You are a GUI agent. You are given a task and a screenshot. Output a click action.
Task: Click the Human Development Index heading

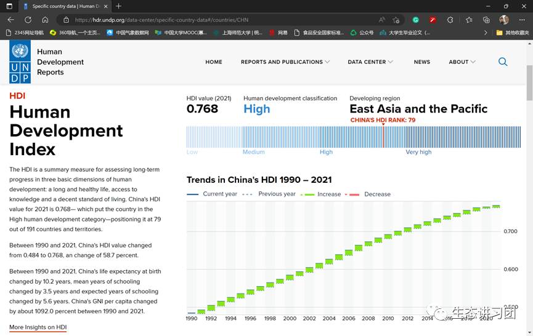click(x=66, y=130)
